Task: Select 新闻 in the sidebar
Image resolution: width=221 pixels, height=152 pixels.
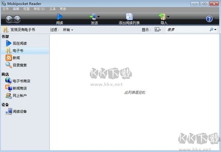Action: [x=13, y=58]
